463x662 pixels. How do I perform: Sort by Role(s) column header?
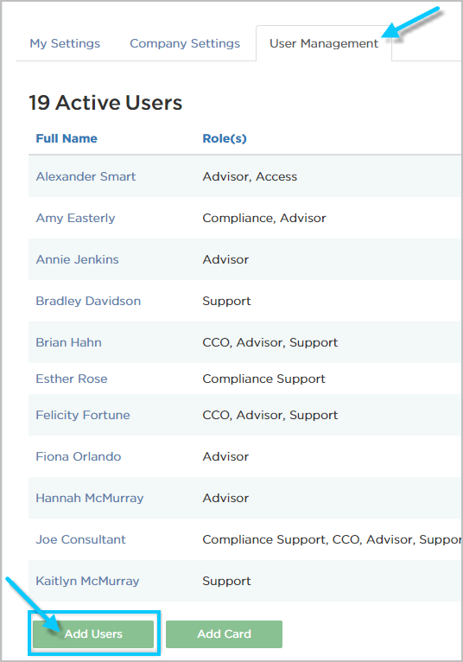[x=225, y=138]
